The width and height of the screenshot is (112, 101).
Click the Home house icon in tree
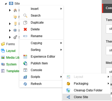coord(15,10)
